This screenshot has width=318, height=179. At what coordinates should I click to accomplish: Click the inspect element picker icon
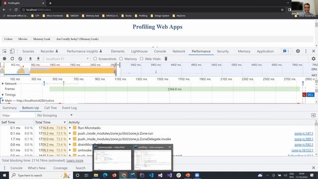[4, 51]
